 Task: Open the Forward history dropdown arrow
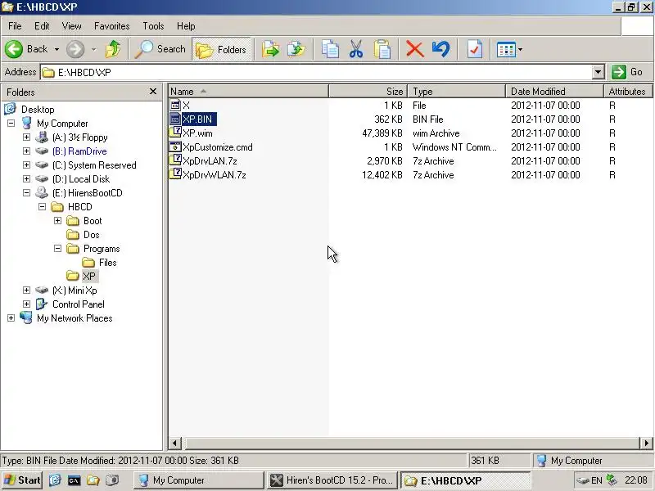[x=93, y=49]
